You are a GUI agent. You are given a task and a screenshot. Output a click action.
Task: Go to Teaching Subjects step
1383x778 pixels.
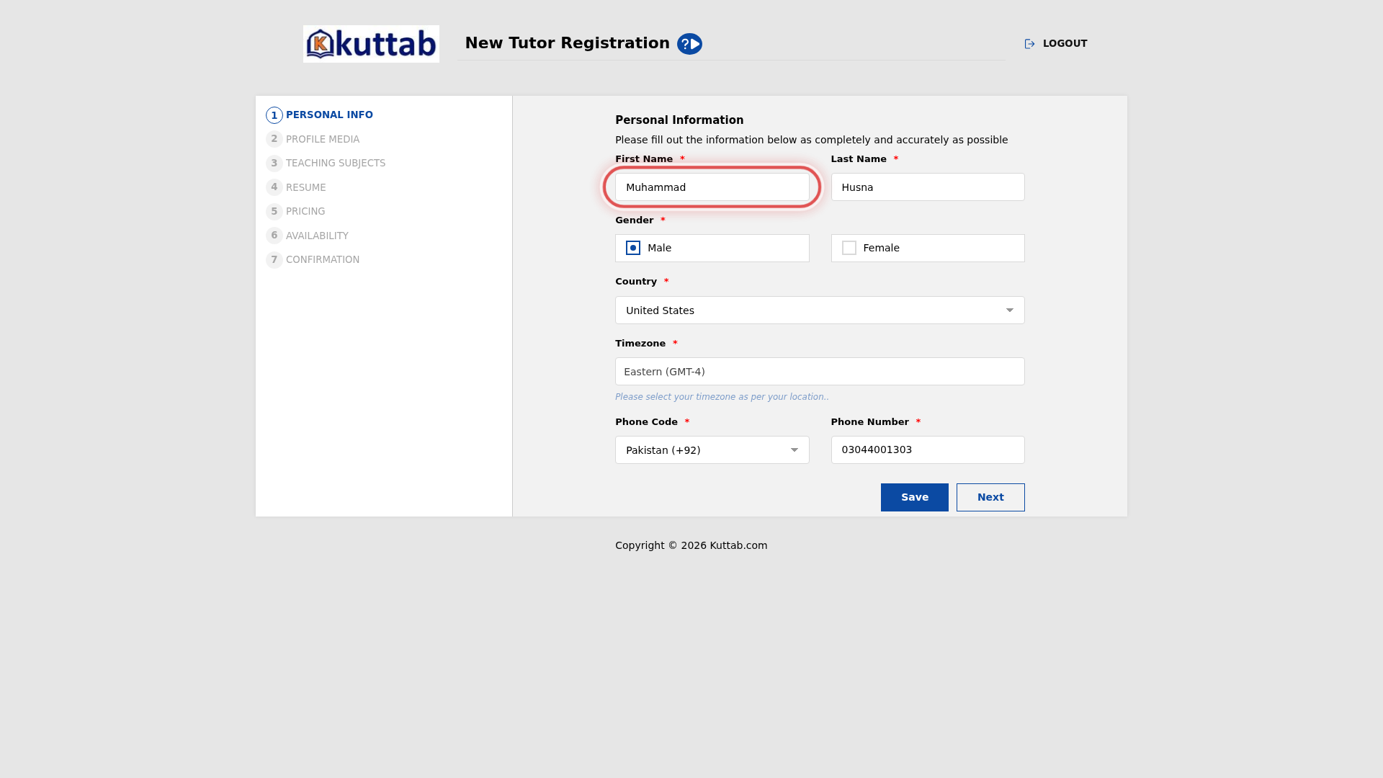click(x=336, y=164)
